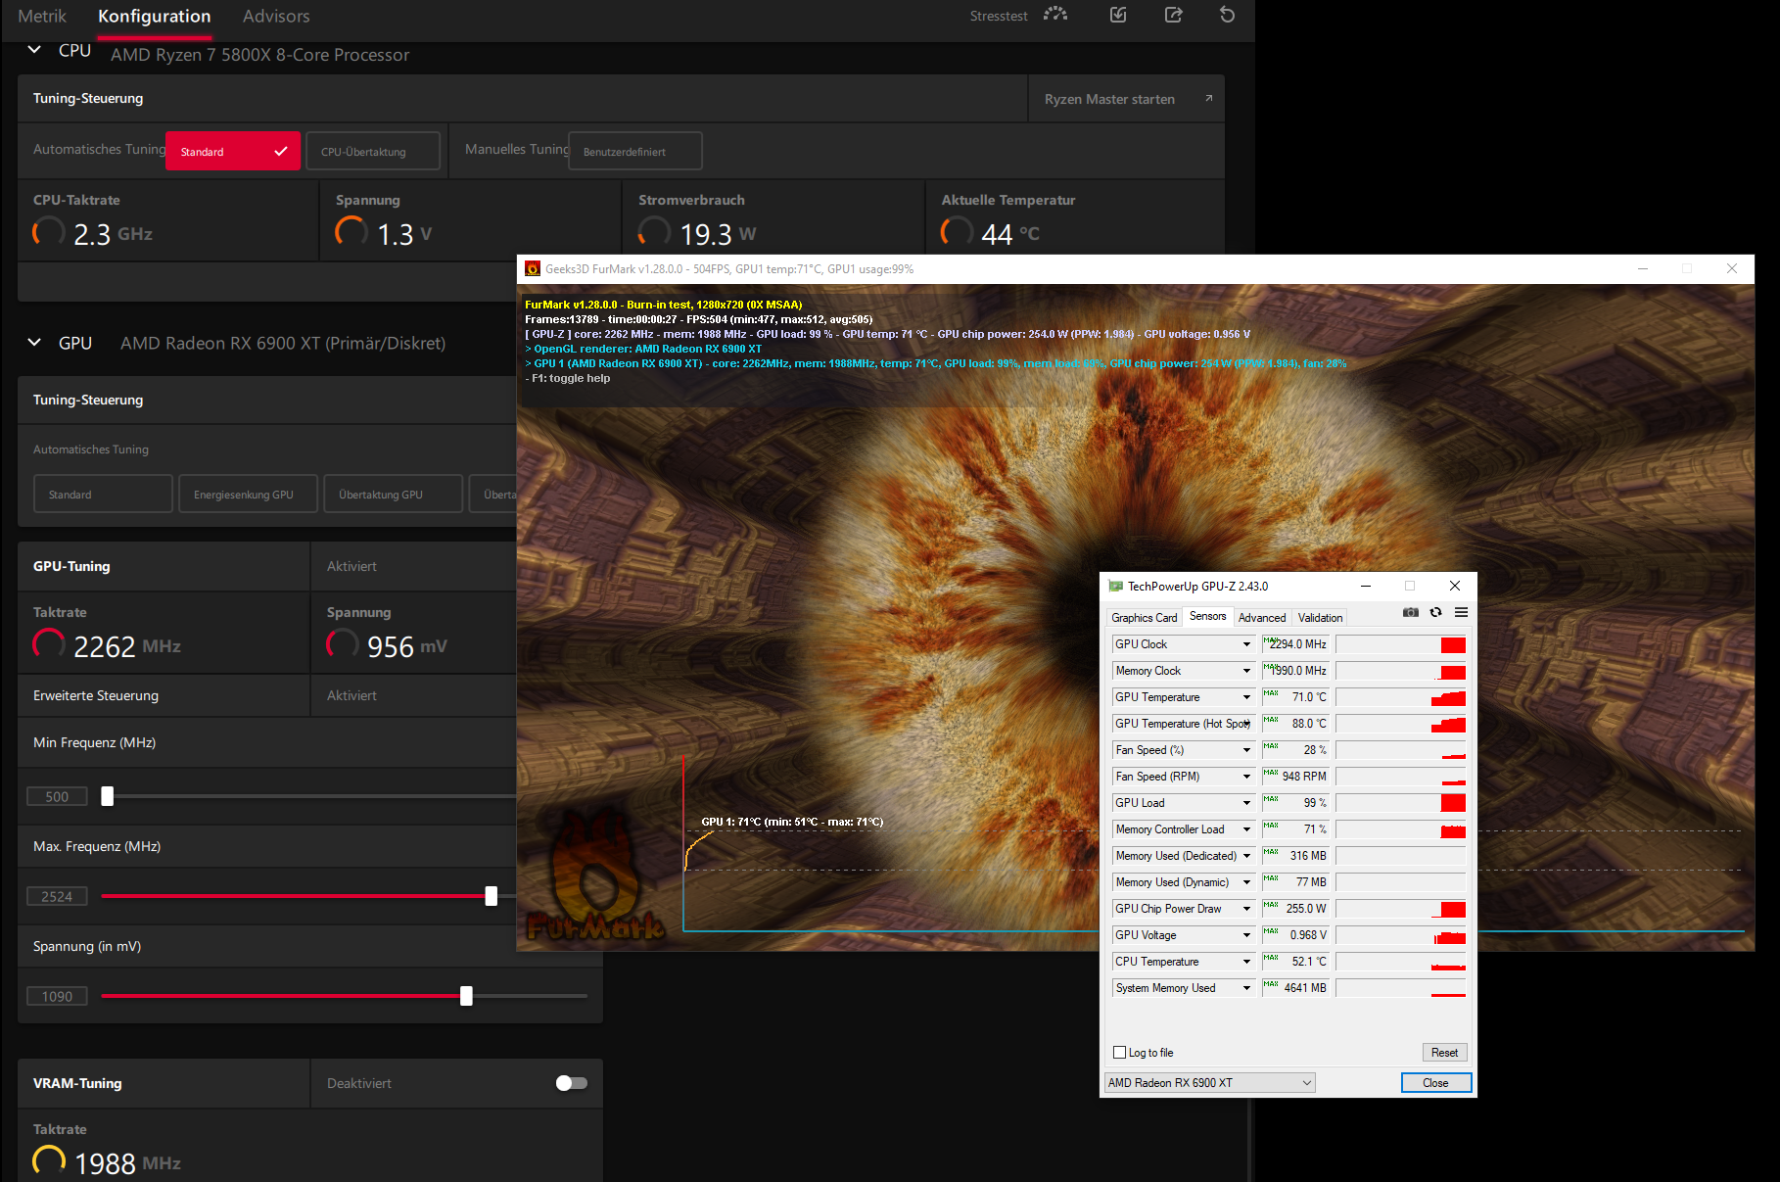The height and width of the screenshot is (1182, 1780).
Task: Open the GPU-Z Validation tab
Action: 1320,617
